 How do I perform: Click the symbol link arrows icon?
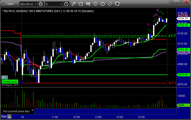click(110, 4)
